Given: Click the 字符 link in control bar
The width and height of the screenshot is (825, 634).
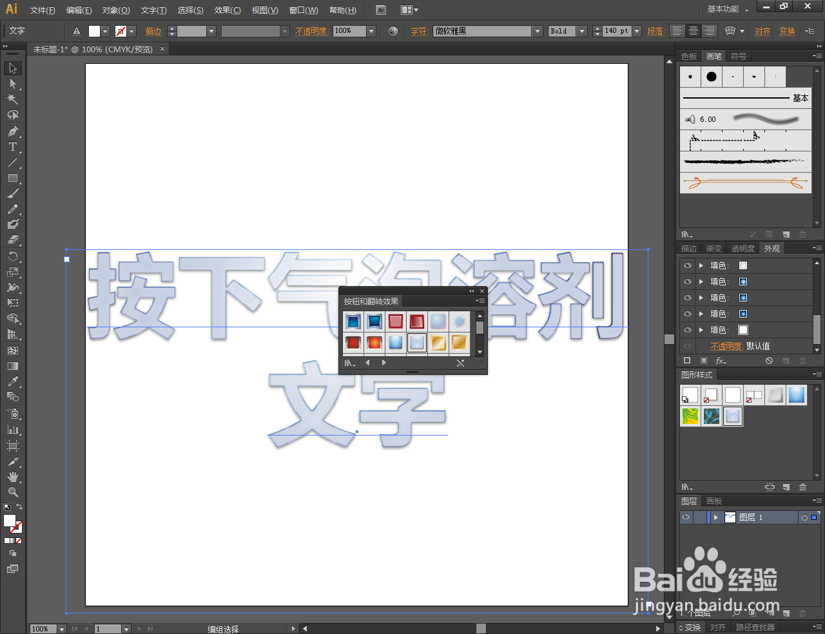Looking at the screenshot, I should pyautogui.click(x=419, y=31).
